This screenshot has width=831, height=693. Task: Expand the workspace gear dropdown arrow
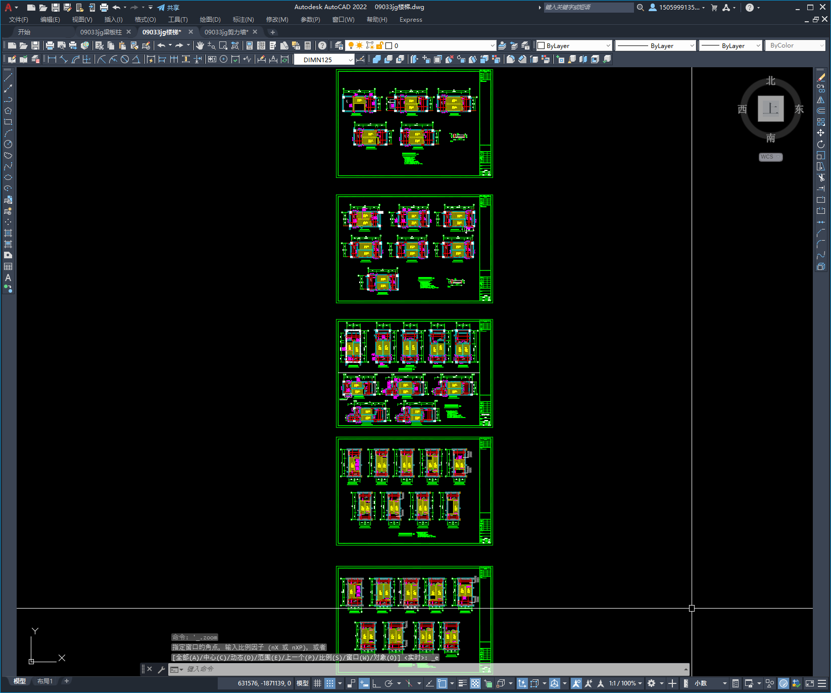662,683
